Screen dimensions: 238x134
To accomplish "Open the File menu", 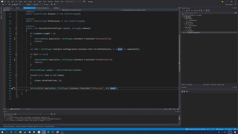I will point(5,1).
